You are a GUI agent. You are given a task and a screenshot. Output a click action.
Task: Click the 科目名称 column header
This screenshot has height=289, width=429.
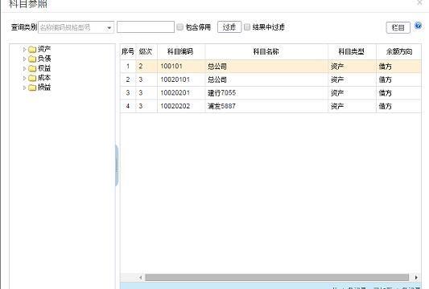click(x=266, y=51)
